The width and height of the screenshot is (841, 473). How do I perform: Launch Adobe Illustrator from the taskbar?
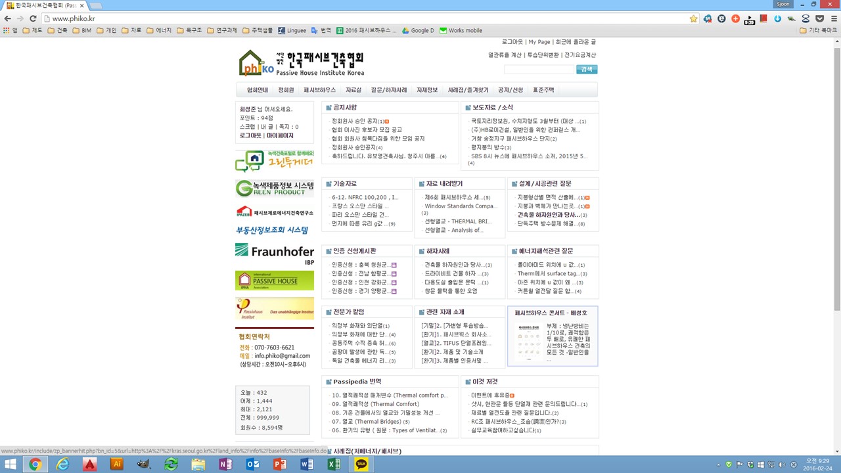click(117, 464)
